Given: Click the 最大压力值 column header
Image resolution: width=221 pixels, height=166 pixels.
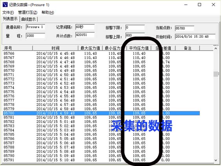Looking at the screenshot, I should [90, 48].
